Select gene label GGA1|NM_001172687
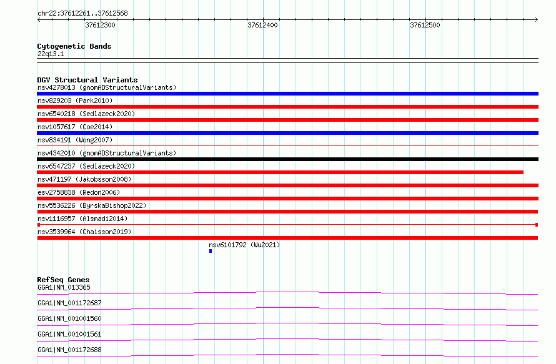The width and height of the screenshot is (556, 364). [69, 303]
